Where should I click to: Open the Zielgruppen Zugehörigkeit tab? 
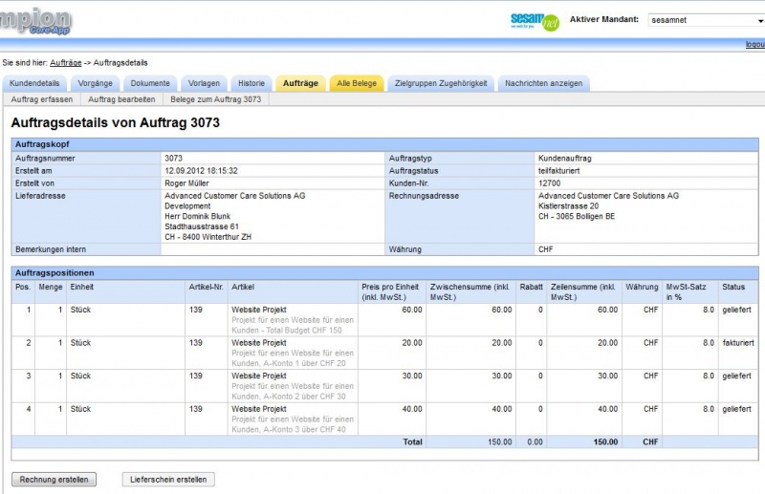pyautogui.click(x=441, y=83)
